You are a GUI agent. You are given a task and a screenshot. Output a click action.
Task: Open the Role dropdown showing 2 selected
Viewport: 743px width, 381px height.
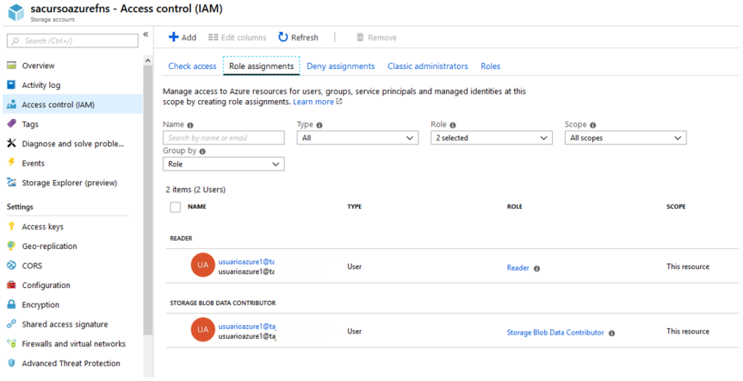coord(491,138)
